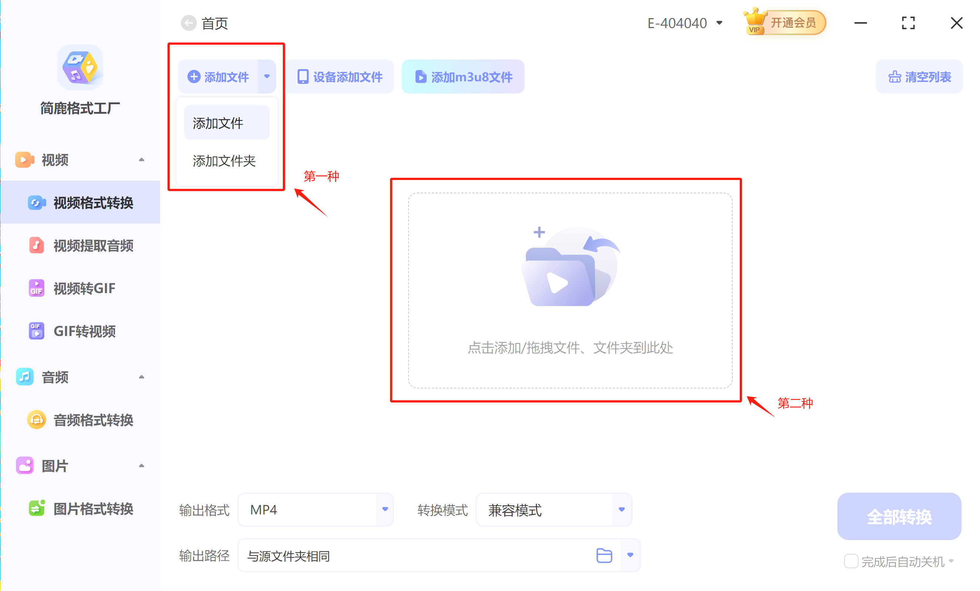Open the 输出格式 MP4 dropdown

pyautogui.click(x=384, y=509)
